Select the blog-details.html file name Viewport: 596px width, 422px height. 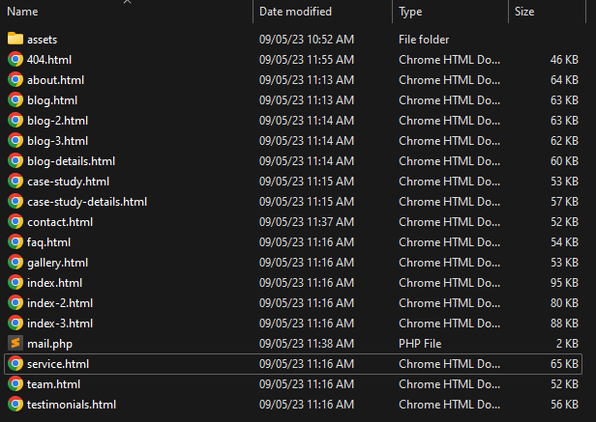[71, 160]
